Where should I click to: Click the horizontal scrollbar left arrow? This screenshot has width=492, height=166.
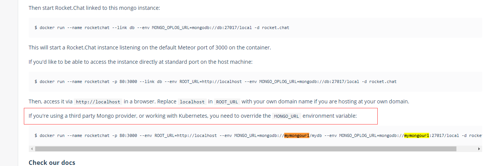point(32,149)
